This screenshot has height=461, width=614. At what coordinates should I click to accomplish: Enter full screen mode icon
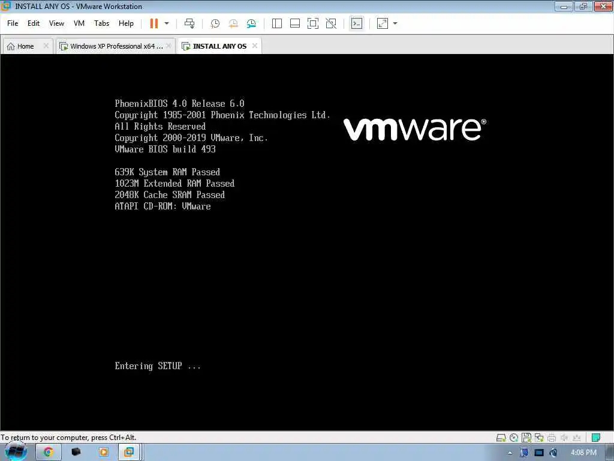pos(313,23)
